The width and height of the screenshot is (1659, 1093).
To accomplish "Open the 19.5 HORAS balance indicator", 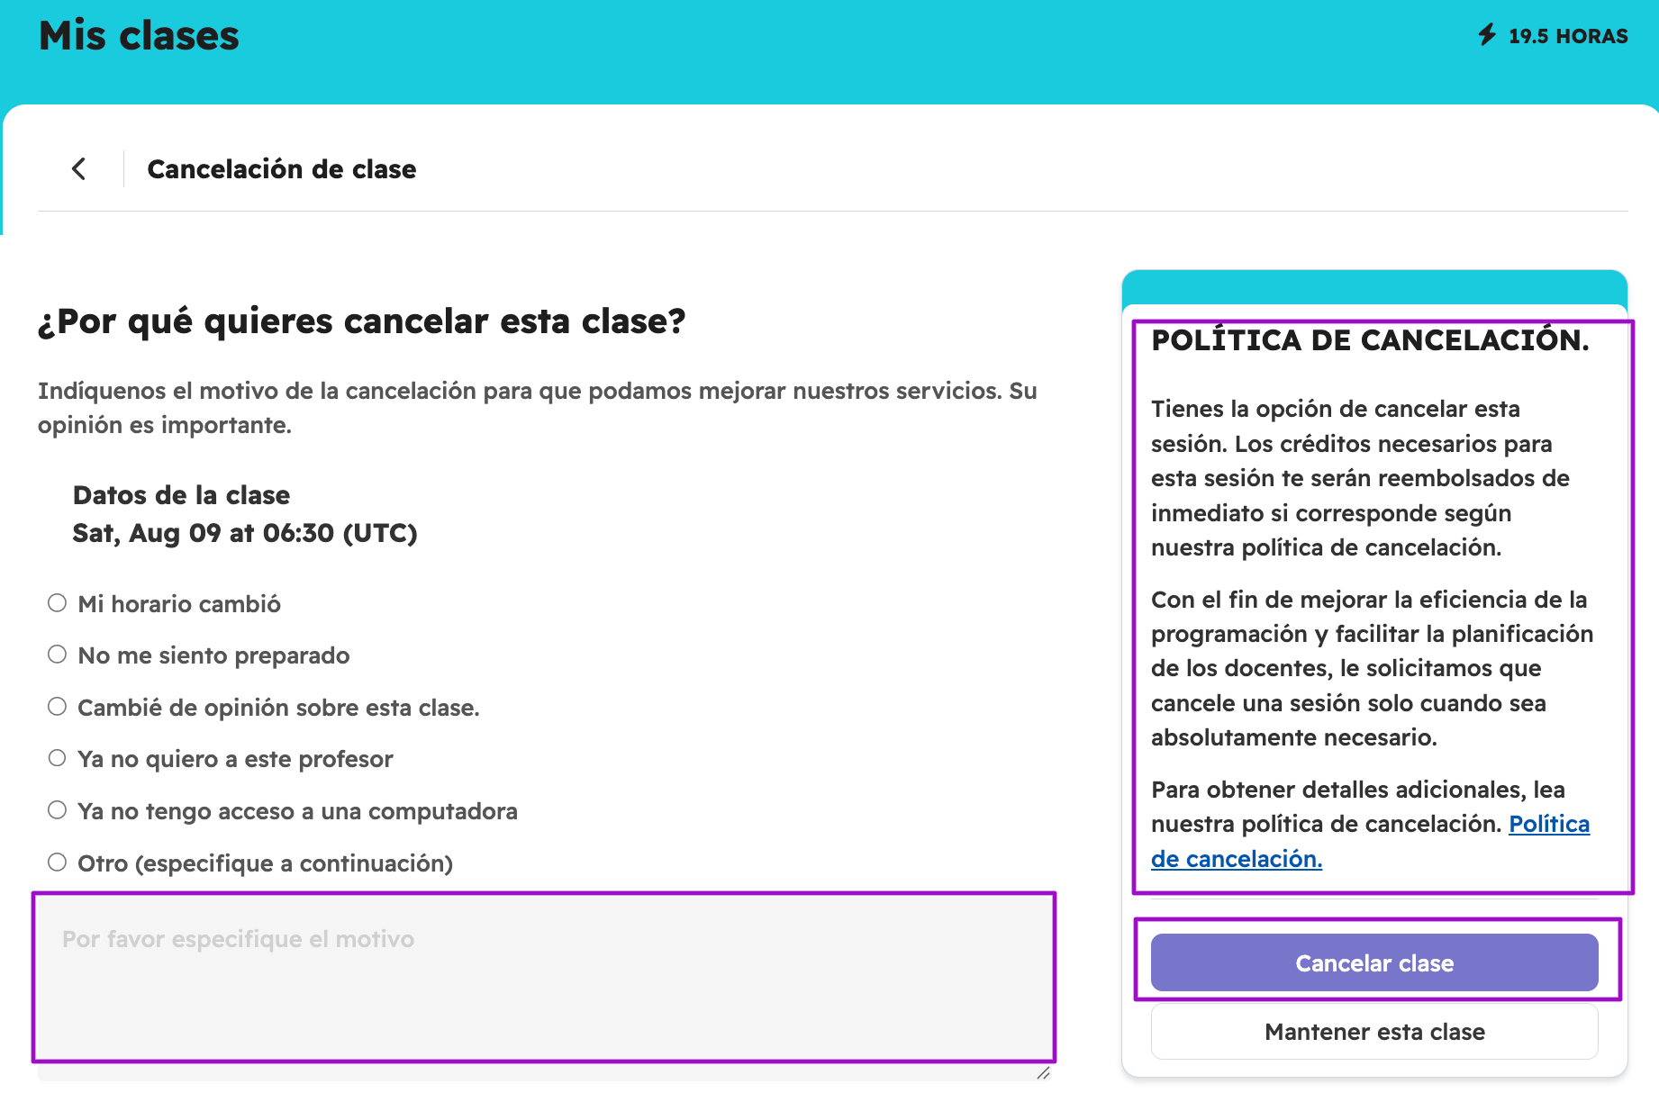I will [x=1553, y=36].
